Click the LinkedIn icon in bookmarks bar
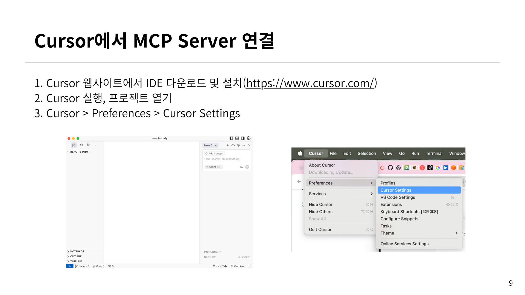Viewport: 525px width, 295px height. pos(446,168)
